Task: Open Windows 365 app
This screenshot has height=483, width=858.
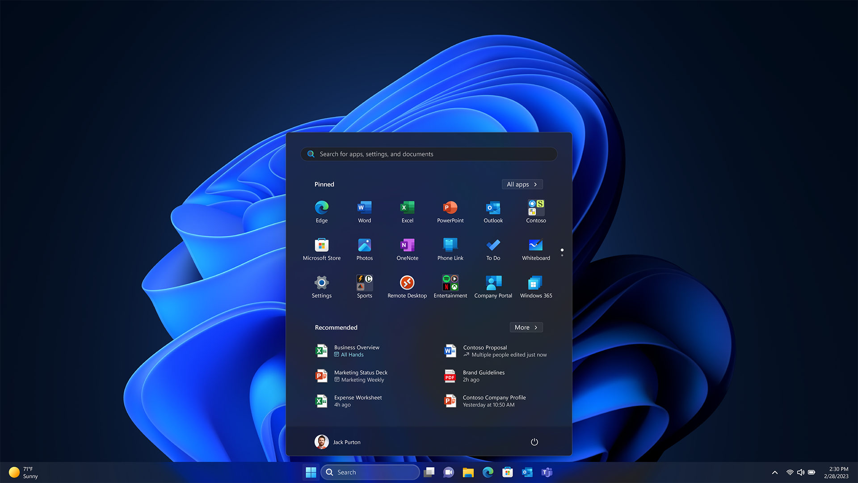Action: 535,283
